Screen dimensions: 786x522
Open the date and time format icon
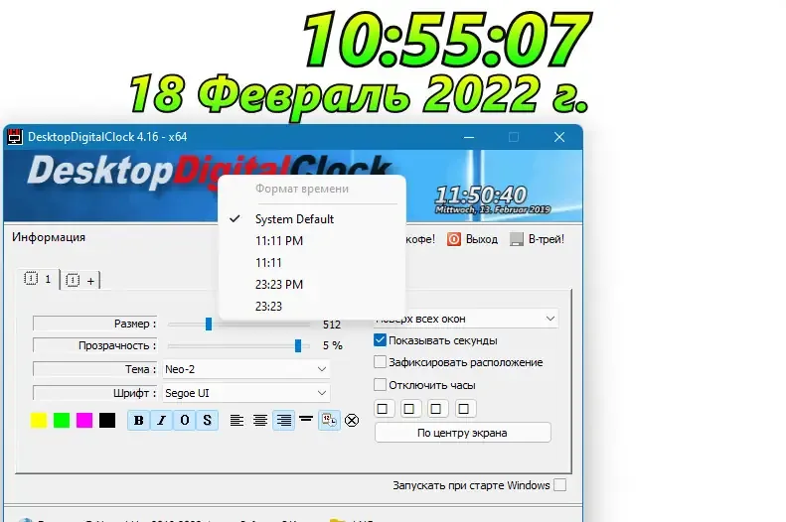point(329,420)
